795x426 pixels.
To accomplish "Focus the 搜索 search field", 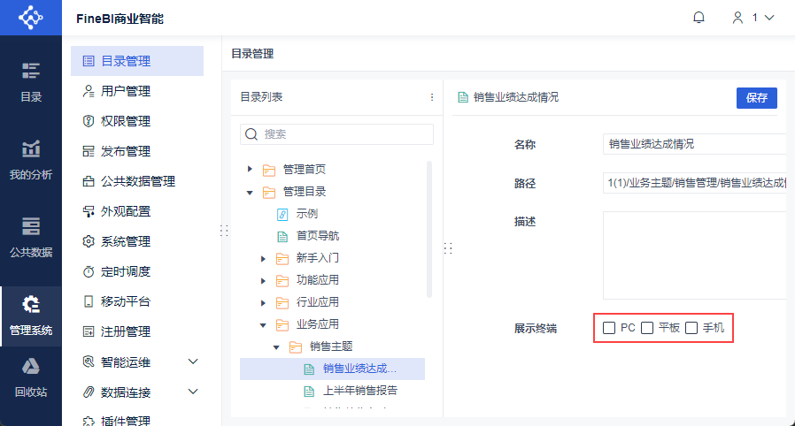I will pos(336,134).
